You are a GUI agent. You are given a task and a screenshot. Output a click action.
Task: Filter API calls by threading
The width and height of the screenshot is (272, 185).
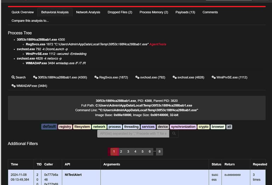[131, 127]
